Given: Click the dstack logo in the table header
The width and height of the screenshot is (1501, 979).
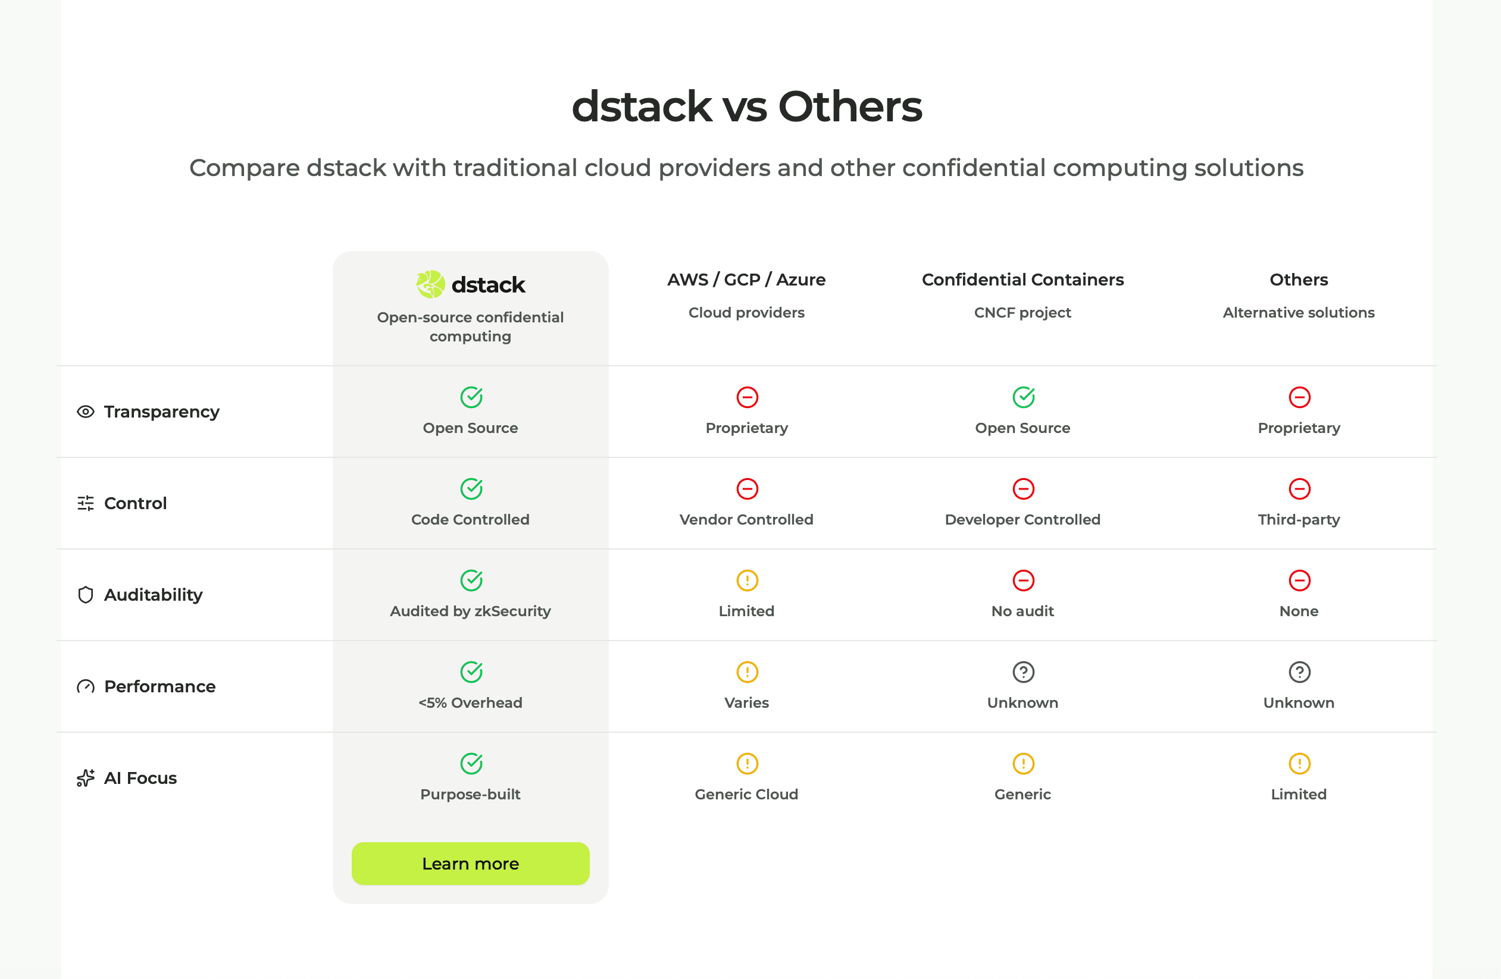Looking at the screenshot, I should tap(470, 284).
